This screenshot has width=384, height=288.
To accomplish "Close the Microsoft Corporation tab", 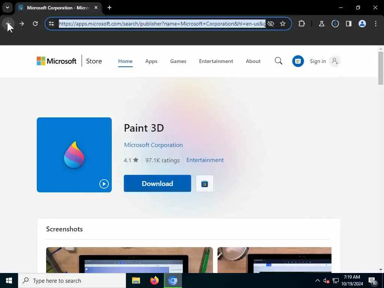I will coord(96,7).
